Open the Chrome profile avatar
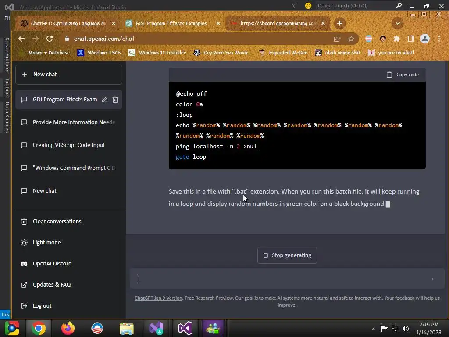Image resolution: width=449 pixels, height=337 pixels. pos(425,39)
